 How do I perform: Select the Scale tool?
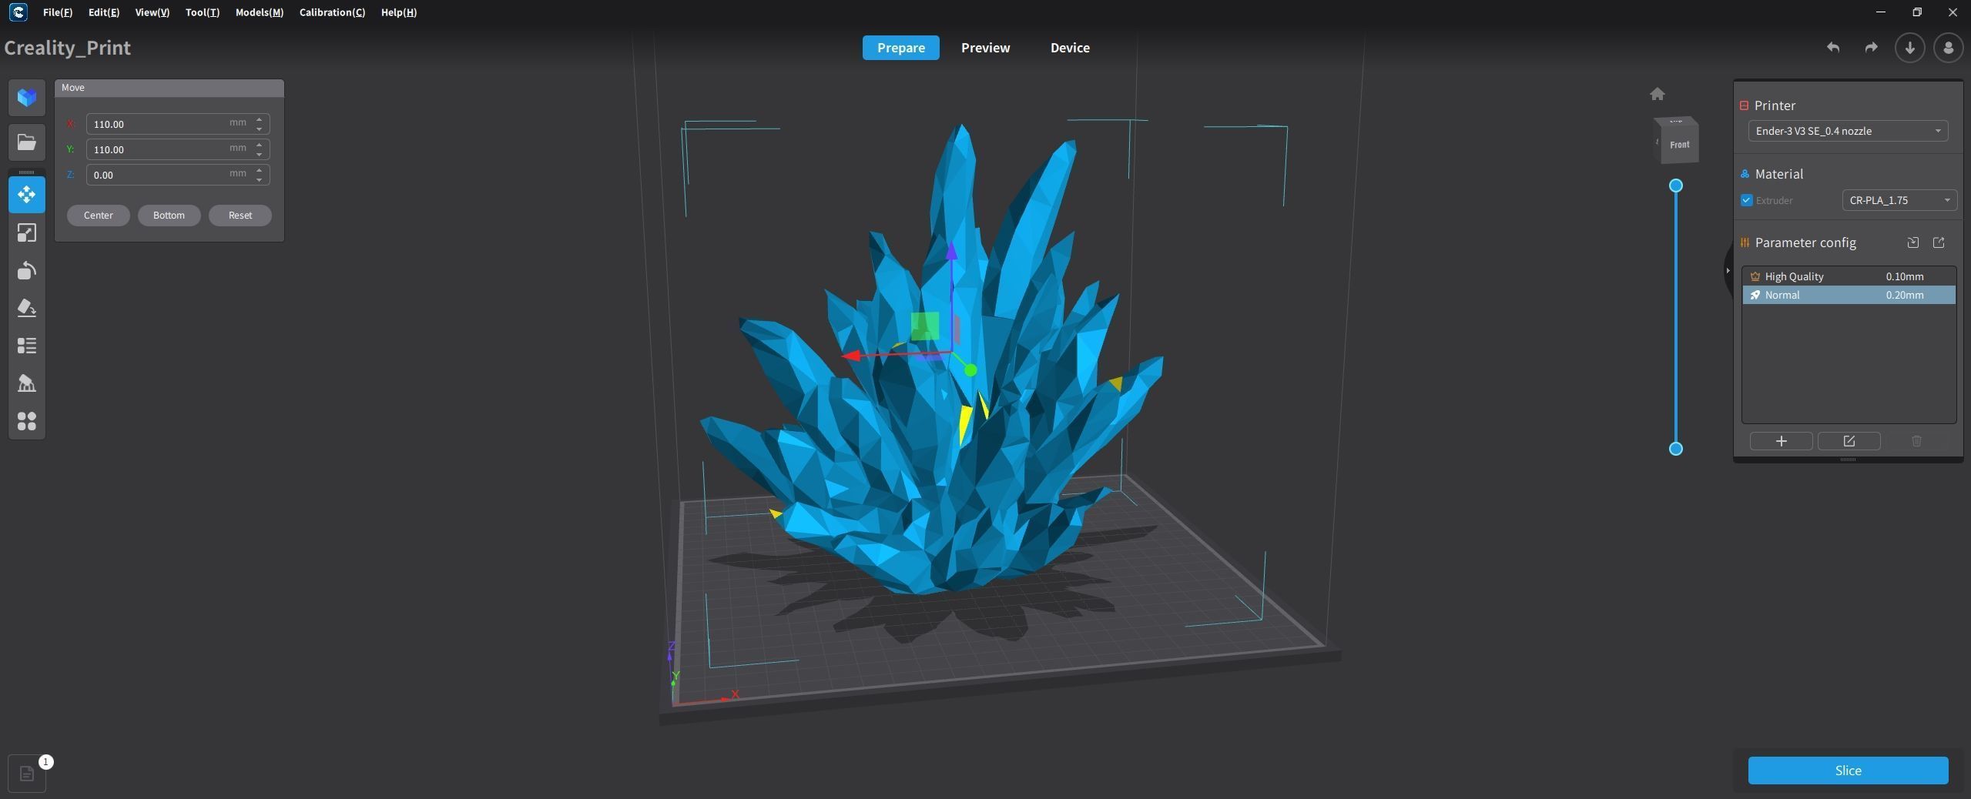[27, 232]
